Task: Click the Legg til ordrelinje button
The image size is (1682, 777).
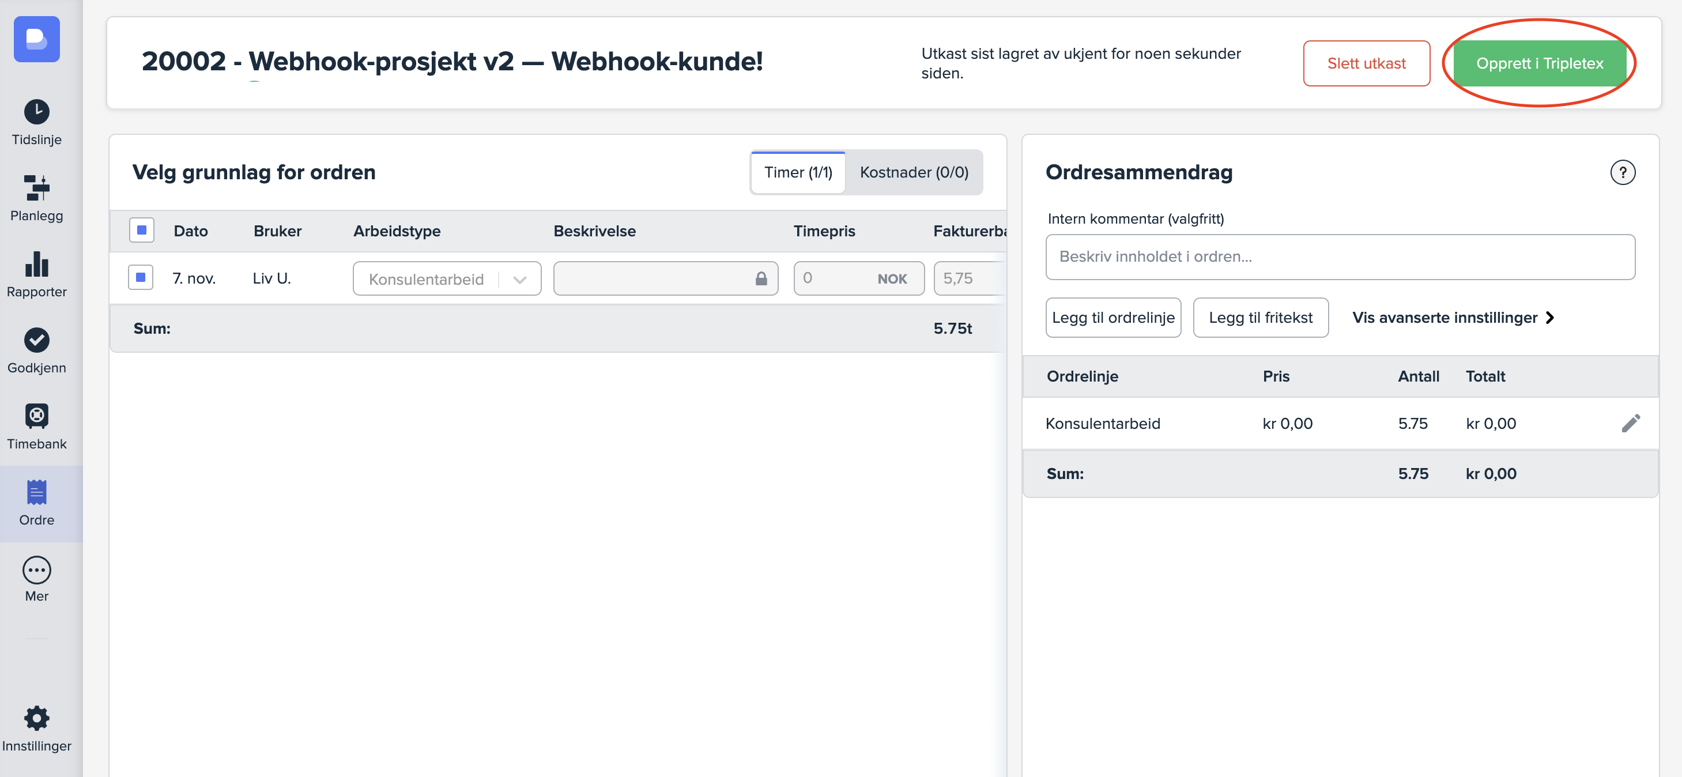Action: pyautogui.click(x=1112, y=318)
